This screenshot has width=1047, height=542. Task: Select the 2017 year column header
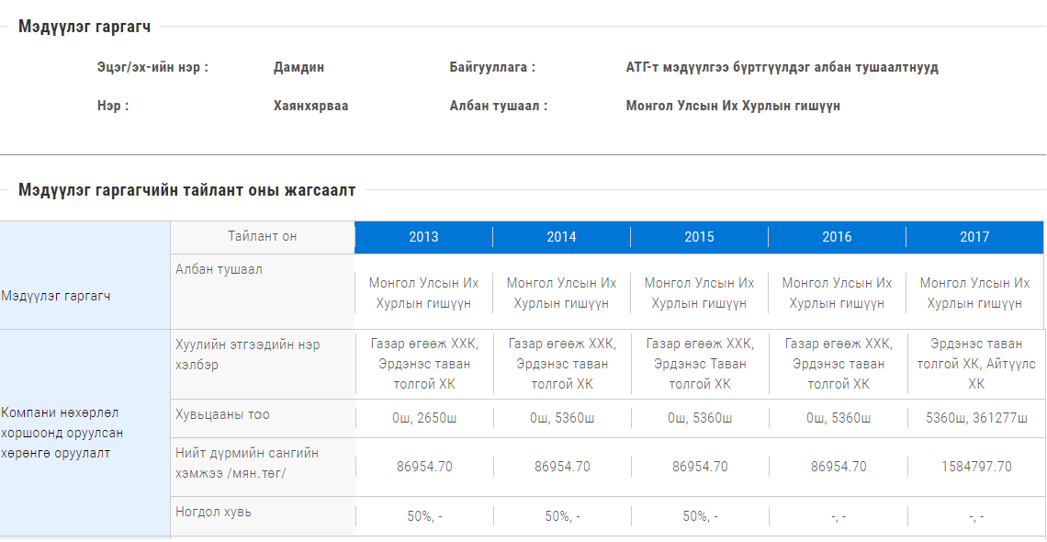pos(974,237)
